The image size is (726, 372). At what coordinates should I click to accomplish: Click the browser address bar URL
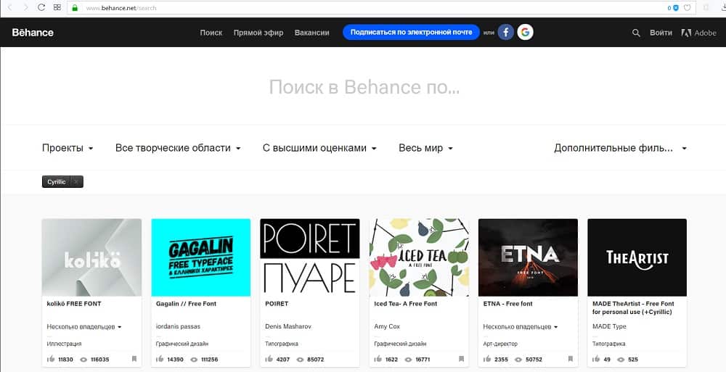click(121, 8)
